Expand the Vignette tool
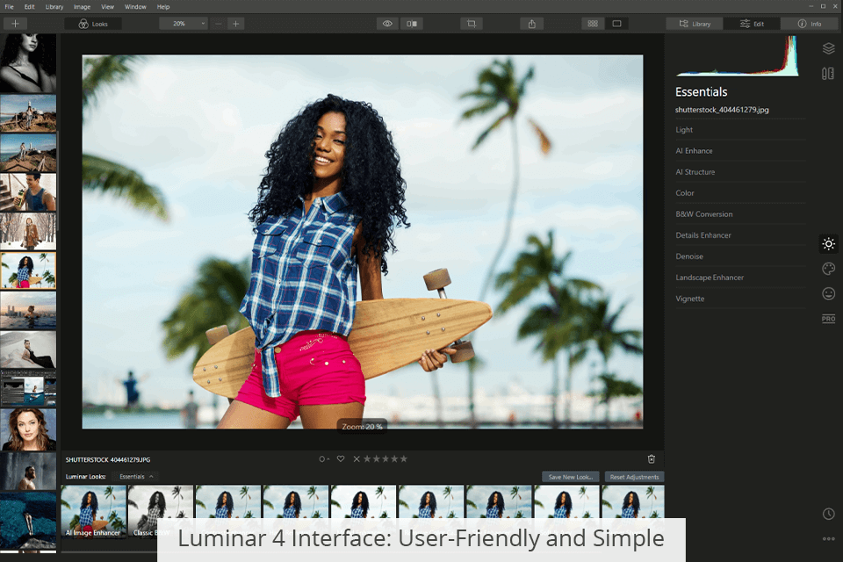 (x=740, y=299)
